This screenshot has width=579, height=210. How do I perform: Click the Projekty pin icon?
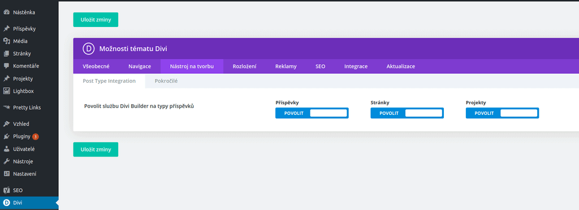pyautogui.click(x=6, y=79)
